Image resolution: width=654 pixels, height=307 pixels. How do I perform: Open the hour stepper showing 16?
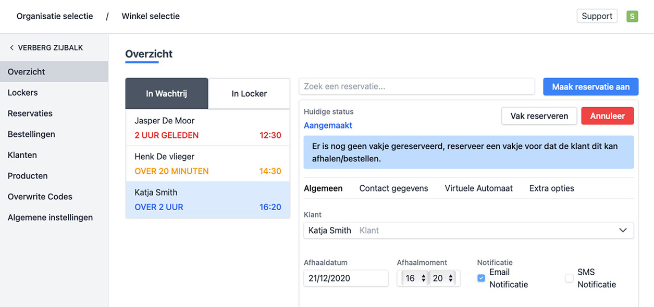click(416, 278)
